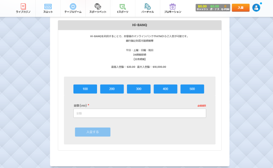
Task: Open the ライブカジノ card icon
Action: [23, 6]
